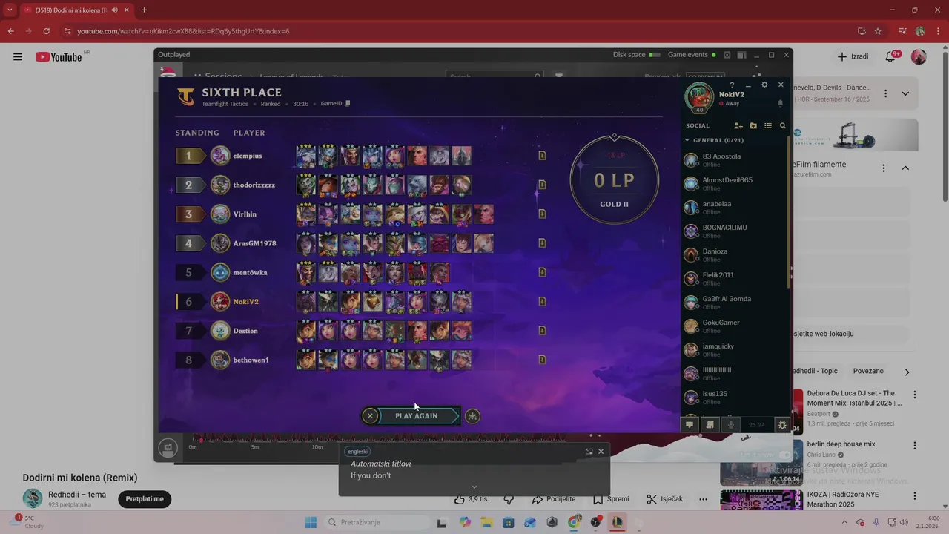Click the YouTube page vertical scrollbar
Viewport: 949px width, 534px height.
pos(945,126)
